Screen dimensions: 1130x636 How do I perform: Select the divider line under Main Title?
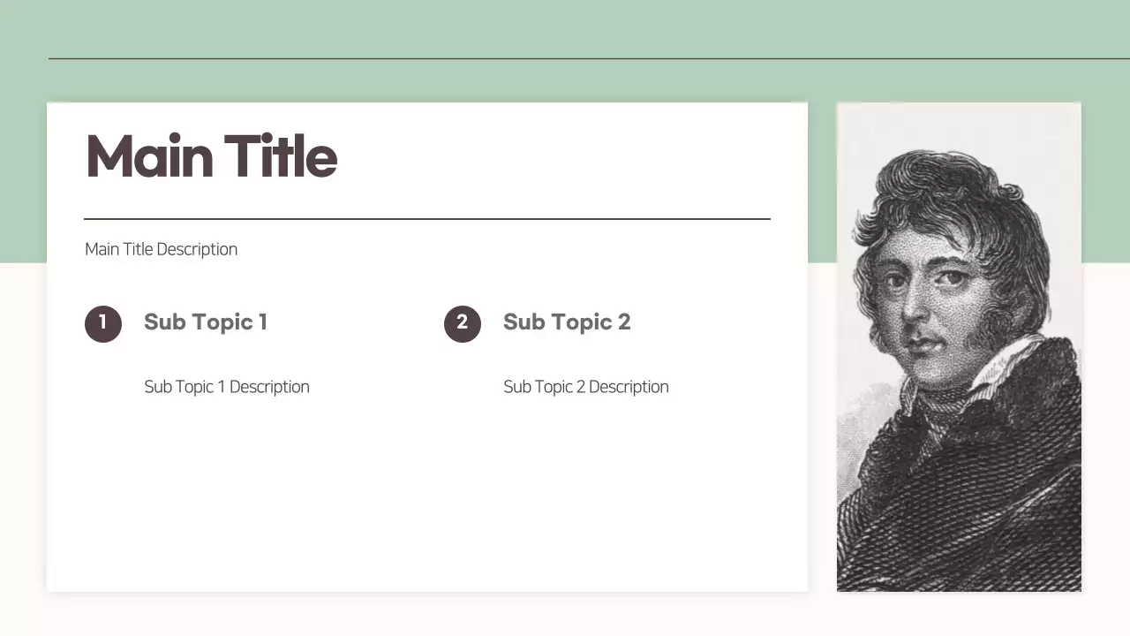coord(427,218)
